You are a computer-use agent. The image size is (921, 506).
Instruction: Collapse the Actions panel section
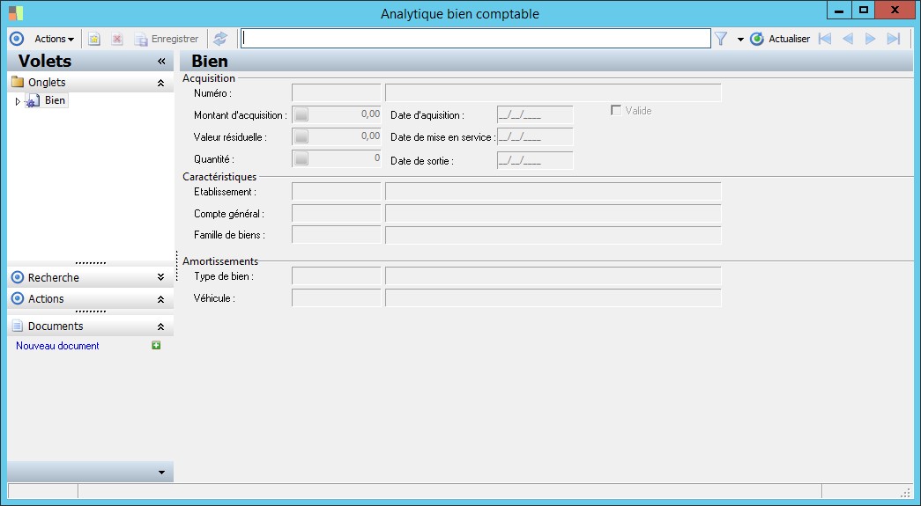161,299
